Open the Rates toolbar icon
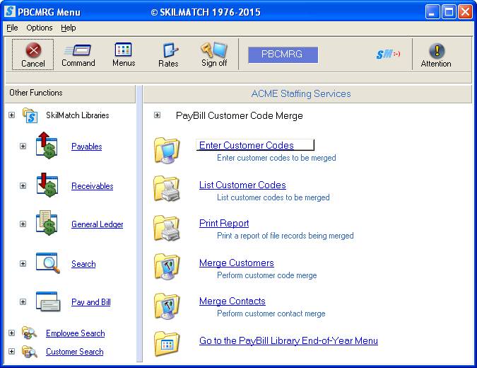 (x=170, y=50)
